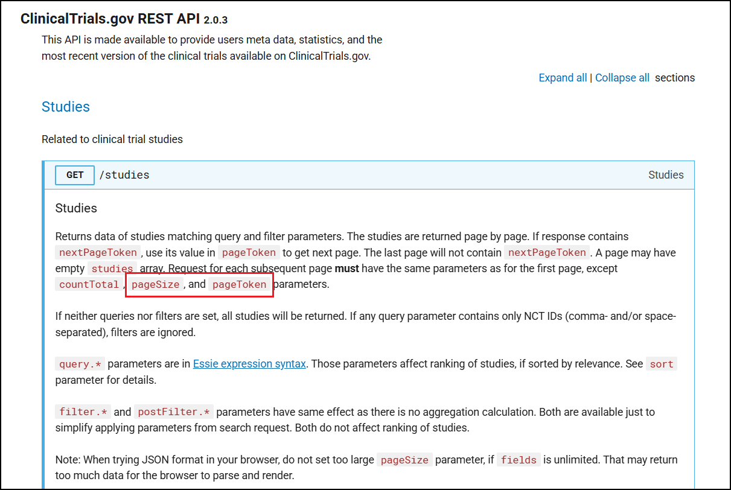
Task: Open the Studies section heading
Action: click(x=66, y=107)
